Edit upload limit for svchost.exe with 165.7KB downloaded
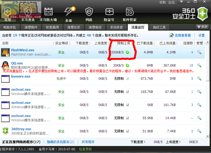The image size is (211, 153). coord(128,92)
